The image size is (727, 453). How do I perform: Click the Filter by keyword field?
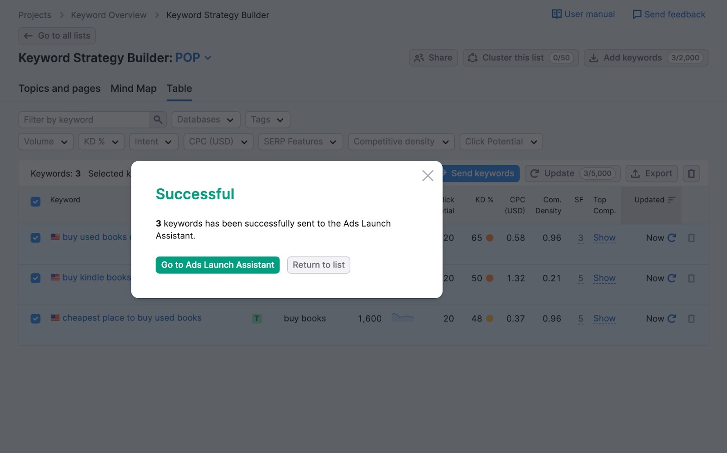[x=85, y=120]
